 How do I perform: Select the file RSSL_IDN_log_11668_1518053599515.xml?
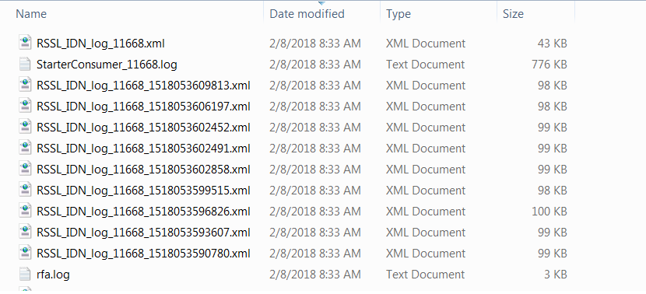(143, 191)
